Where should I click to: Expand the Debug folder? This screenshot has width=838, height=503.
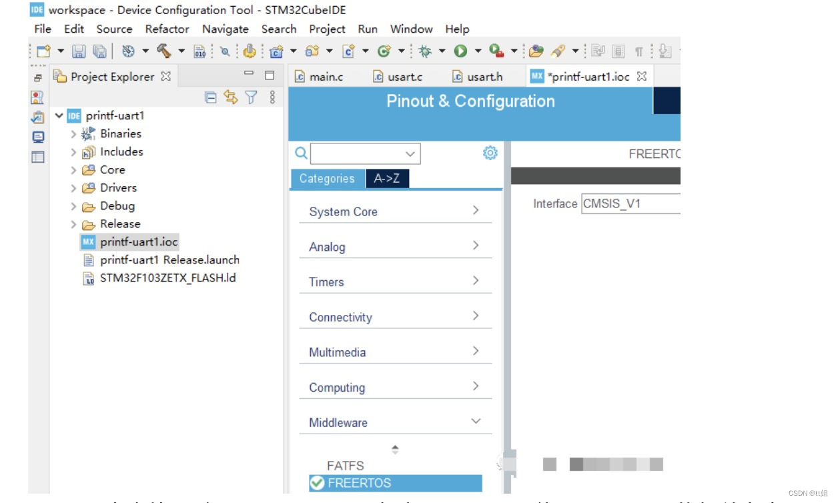(x=73, y=205)
